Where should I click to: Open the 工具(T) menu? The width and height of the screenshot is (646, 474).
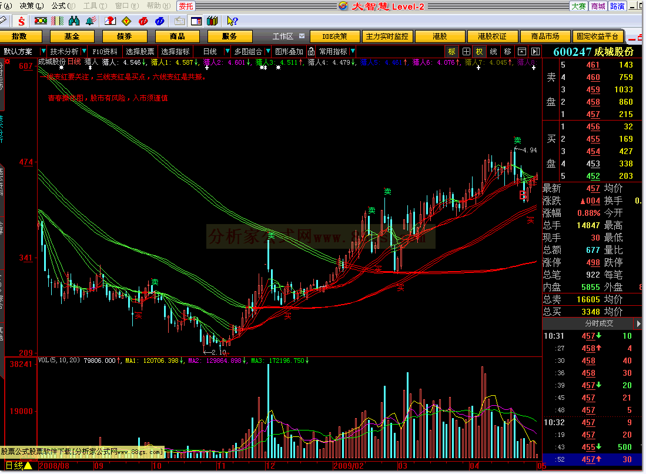pos(95,6)
